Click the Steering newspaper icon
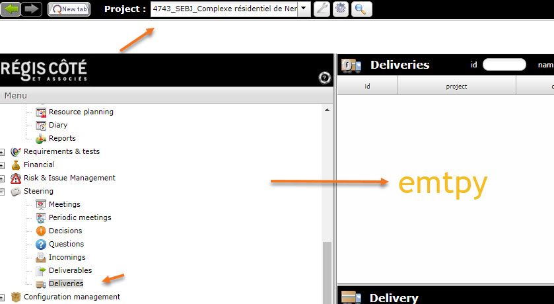The image size is (554, 304). click(x=16, y=192)
